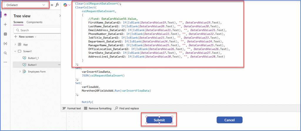The image size is (301, 131).
Task: Click Remove formatting option
Action: pos(98,108)
